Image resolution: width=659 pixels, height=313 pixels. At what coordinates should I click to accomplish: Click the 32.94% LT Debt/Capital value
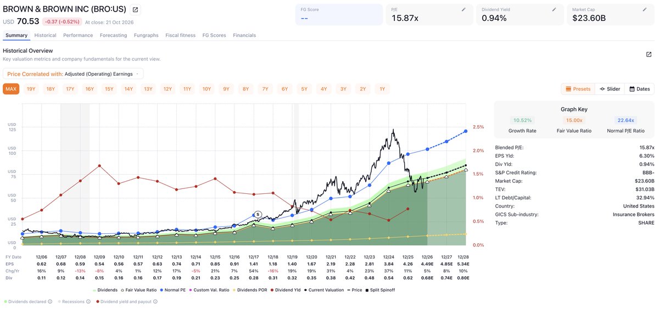point(645,198)
